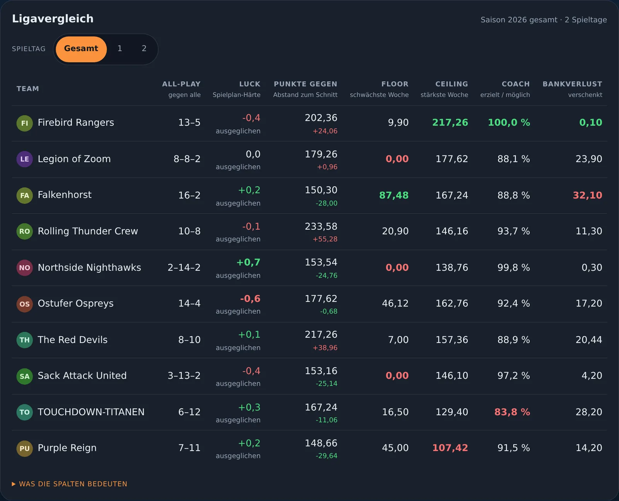Click The Red Devils TH avatar
Image resolution: width=619 pixels, height=501 pixels.
(x=24, y=340)
